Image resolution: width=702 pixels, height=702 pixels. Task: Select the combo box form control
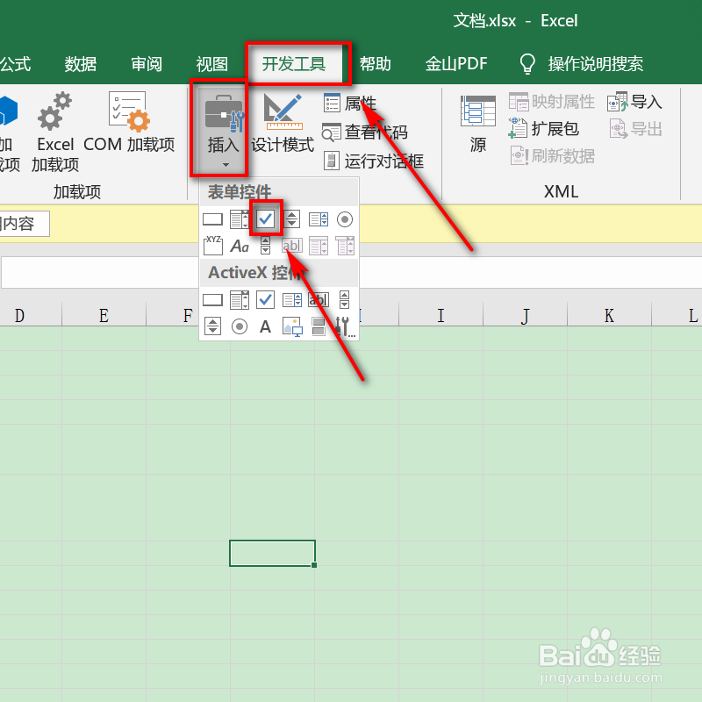(239, 219)
